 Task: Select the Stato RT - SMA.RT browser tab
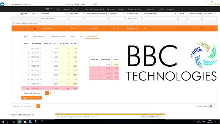(x=82, y=5)
